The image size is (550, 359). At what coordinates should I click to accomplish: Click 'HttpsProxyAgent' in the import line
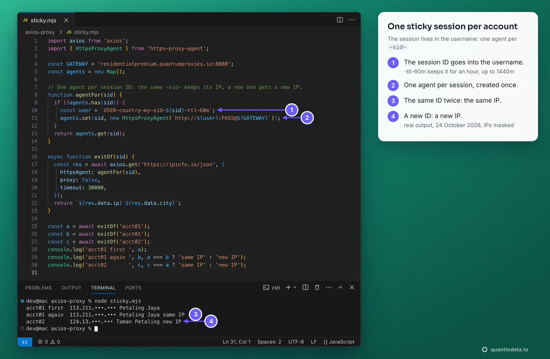point(99,48)
